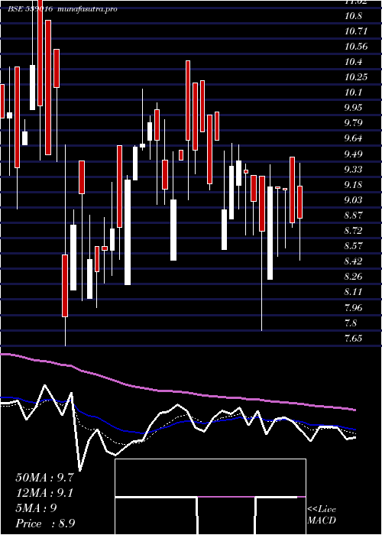The image size is (382, 535).
Task: Select the 9.03 price axis label
Action: (x=354, y=200)
